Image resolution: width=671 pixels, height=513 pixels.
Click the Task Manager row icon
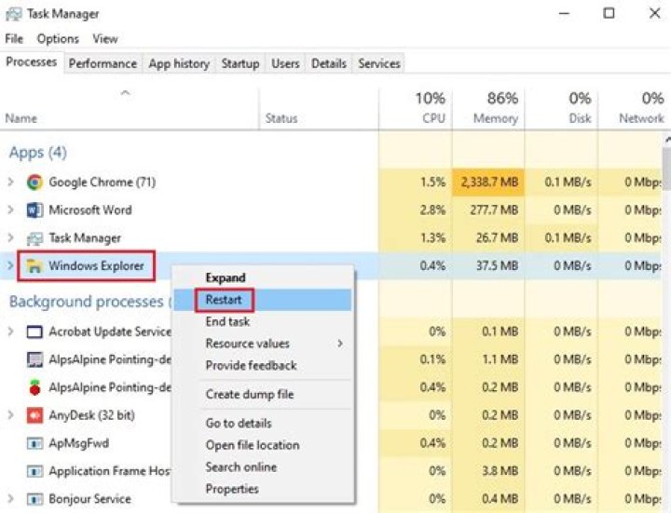point(34,238)
